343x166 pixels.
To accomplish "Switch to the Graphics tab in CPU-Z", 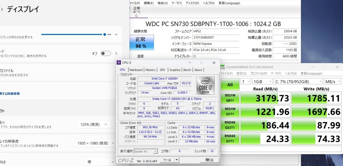I will (175, 70).
